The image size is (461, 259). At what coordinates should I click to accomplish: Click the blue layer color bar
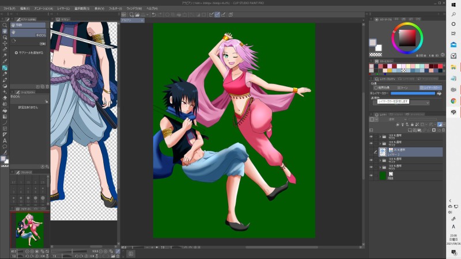[x=413, y=93]
